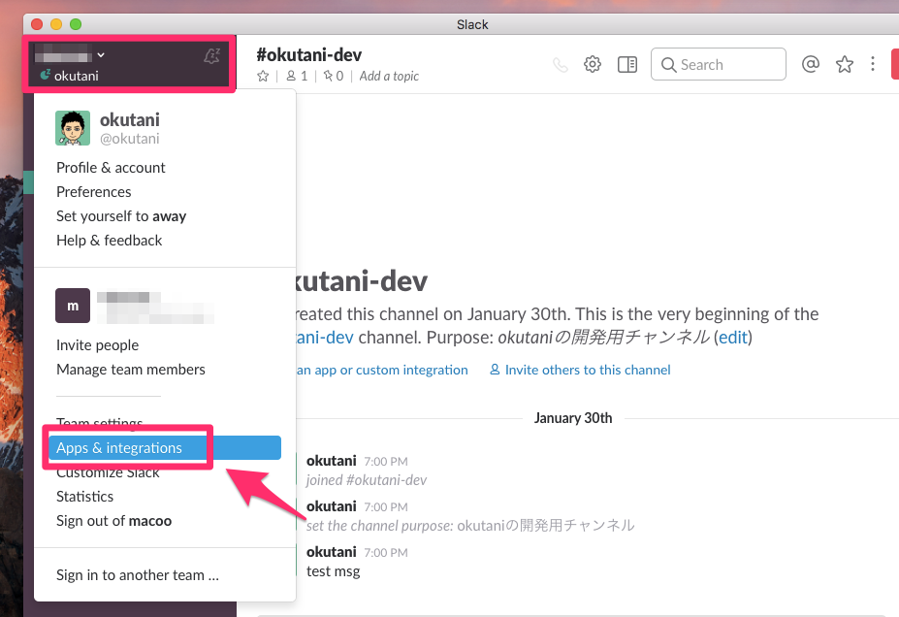The image size is (899, 617).
Task: Open Preferences from the menu
Action: pyautogui.click(x=93, y=191)
